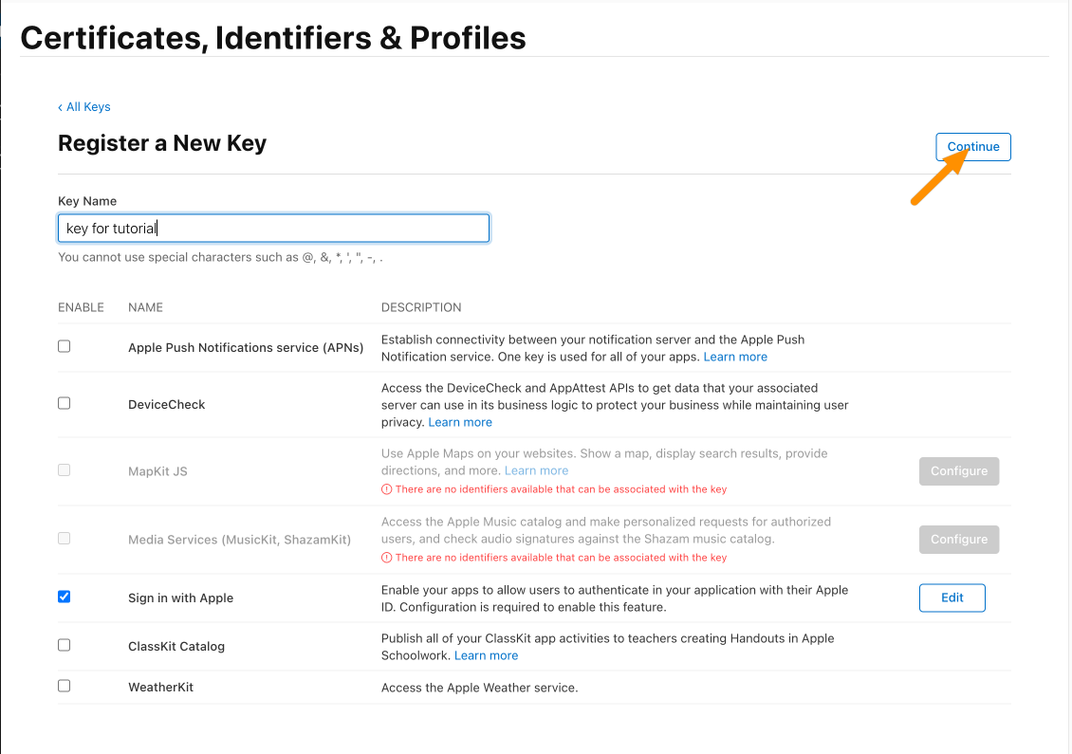Click Configure button for Media Services
This screenshot has height=754, width=1072.
958,540
